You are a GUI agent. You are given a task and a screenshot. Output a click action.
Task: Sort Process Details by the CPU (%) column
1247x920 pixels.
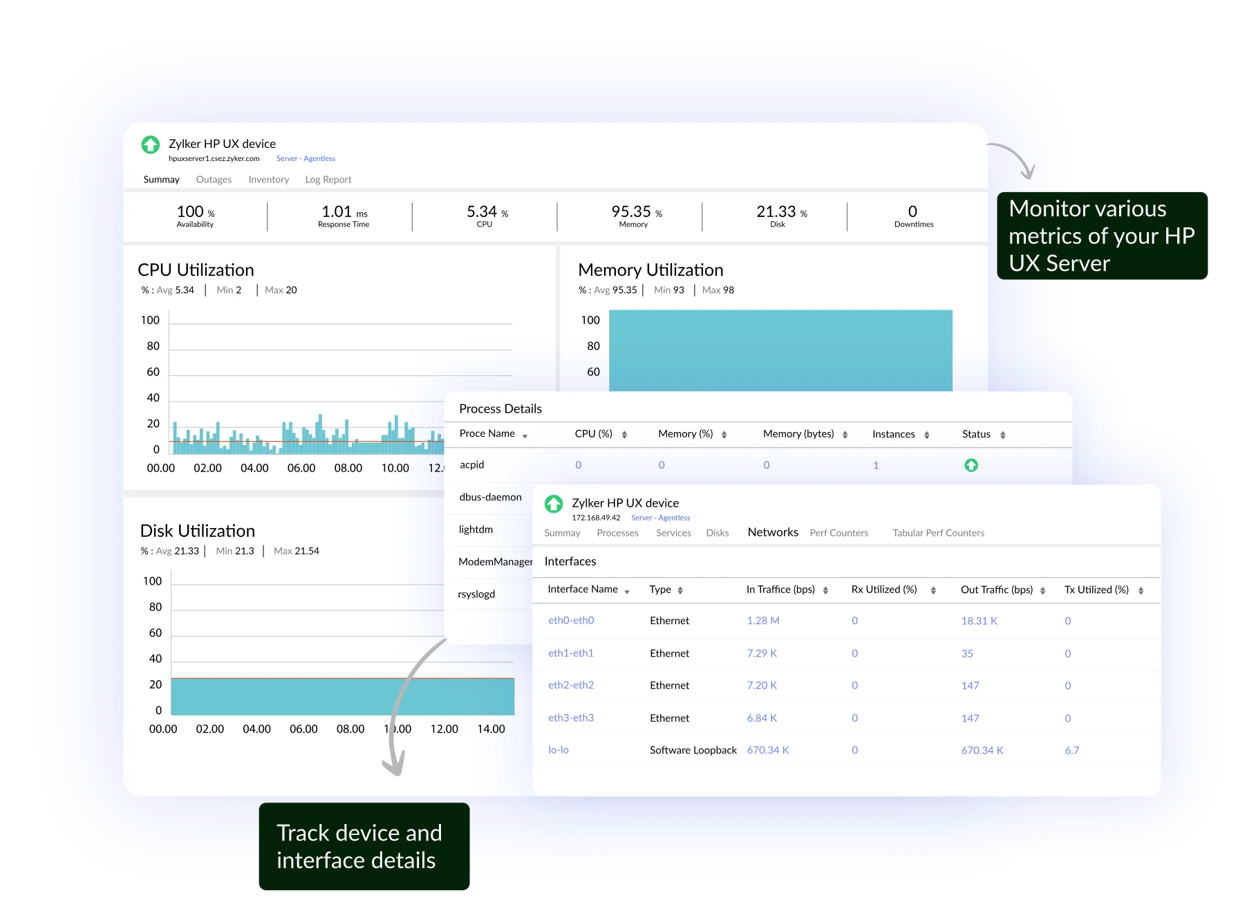pyautogui.click(x=593, y=434)
